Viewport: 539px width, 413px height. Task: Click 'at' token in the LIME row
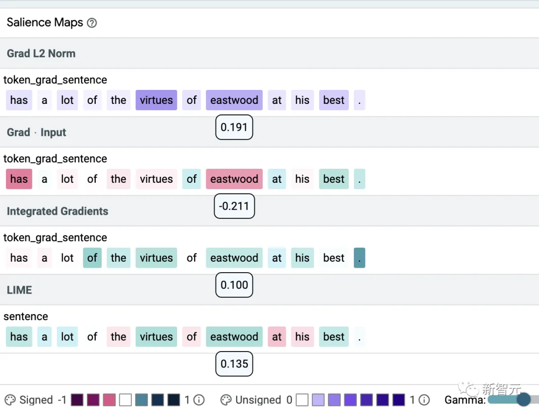tap(277, 337)
